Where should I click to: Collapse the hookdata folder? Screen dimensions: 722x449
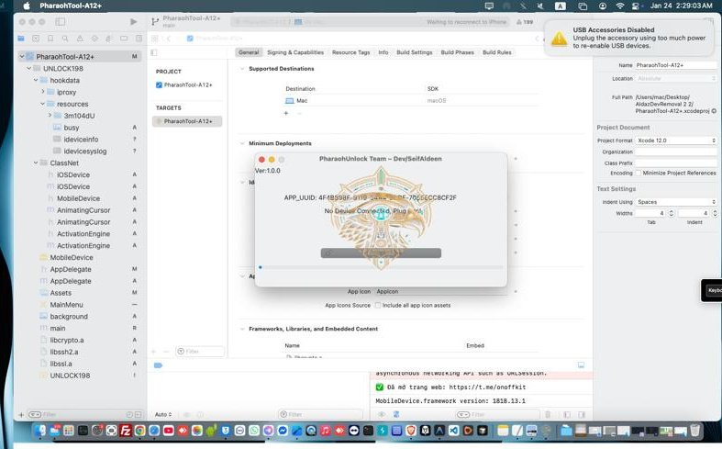tap(36, 80)
